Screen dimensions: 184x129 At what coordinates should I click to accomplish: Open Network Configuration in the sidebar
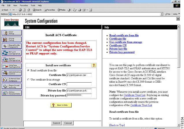tap(12, 53)
